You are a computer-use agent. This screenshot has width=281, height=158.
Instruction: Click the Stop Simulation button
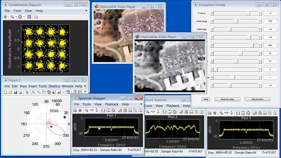click(x=257, y=99)
